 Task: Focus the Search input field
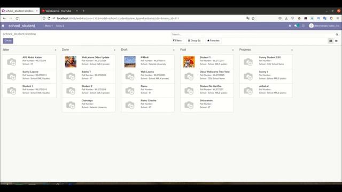tap(253, 34)
